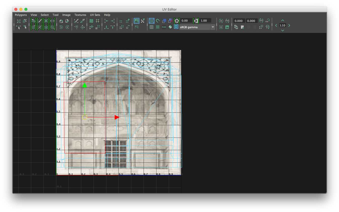
Task: Click the nudge amount field 0.10
Action: coord(283,25)
